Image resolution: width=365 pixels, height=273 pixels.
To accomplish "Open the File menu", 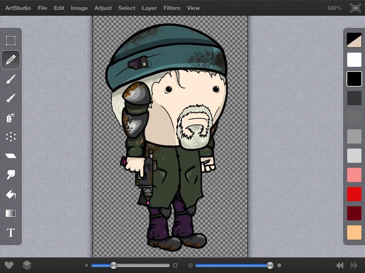I will pos(42,8).
